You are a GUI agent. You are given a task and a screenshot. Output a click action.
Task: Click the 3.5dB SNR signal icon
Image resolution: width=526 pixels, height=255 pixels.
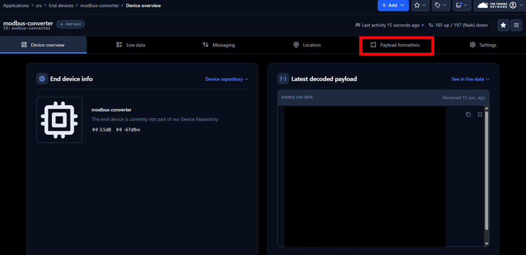pyautogui.click(x=95, y=130)
